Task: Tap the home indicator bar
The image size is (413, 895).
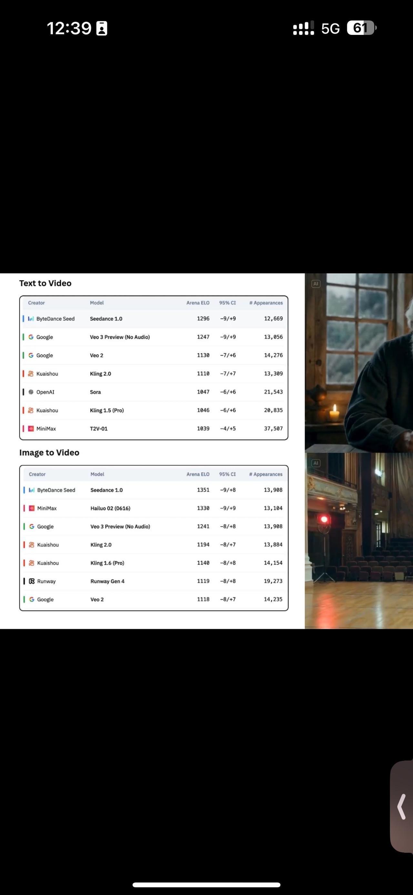Action: tap(206, 885)
